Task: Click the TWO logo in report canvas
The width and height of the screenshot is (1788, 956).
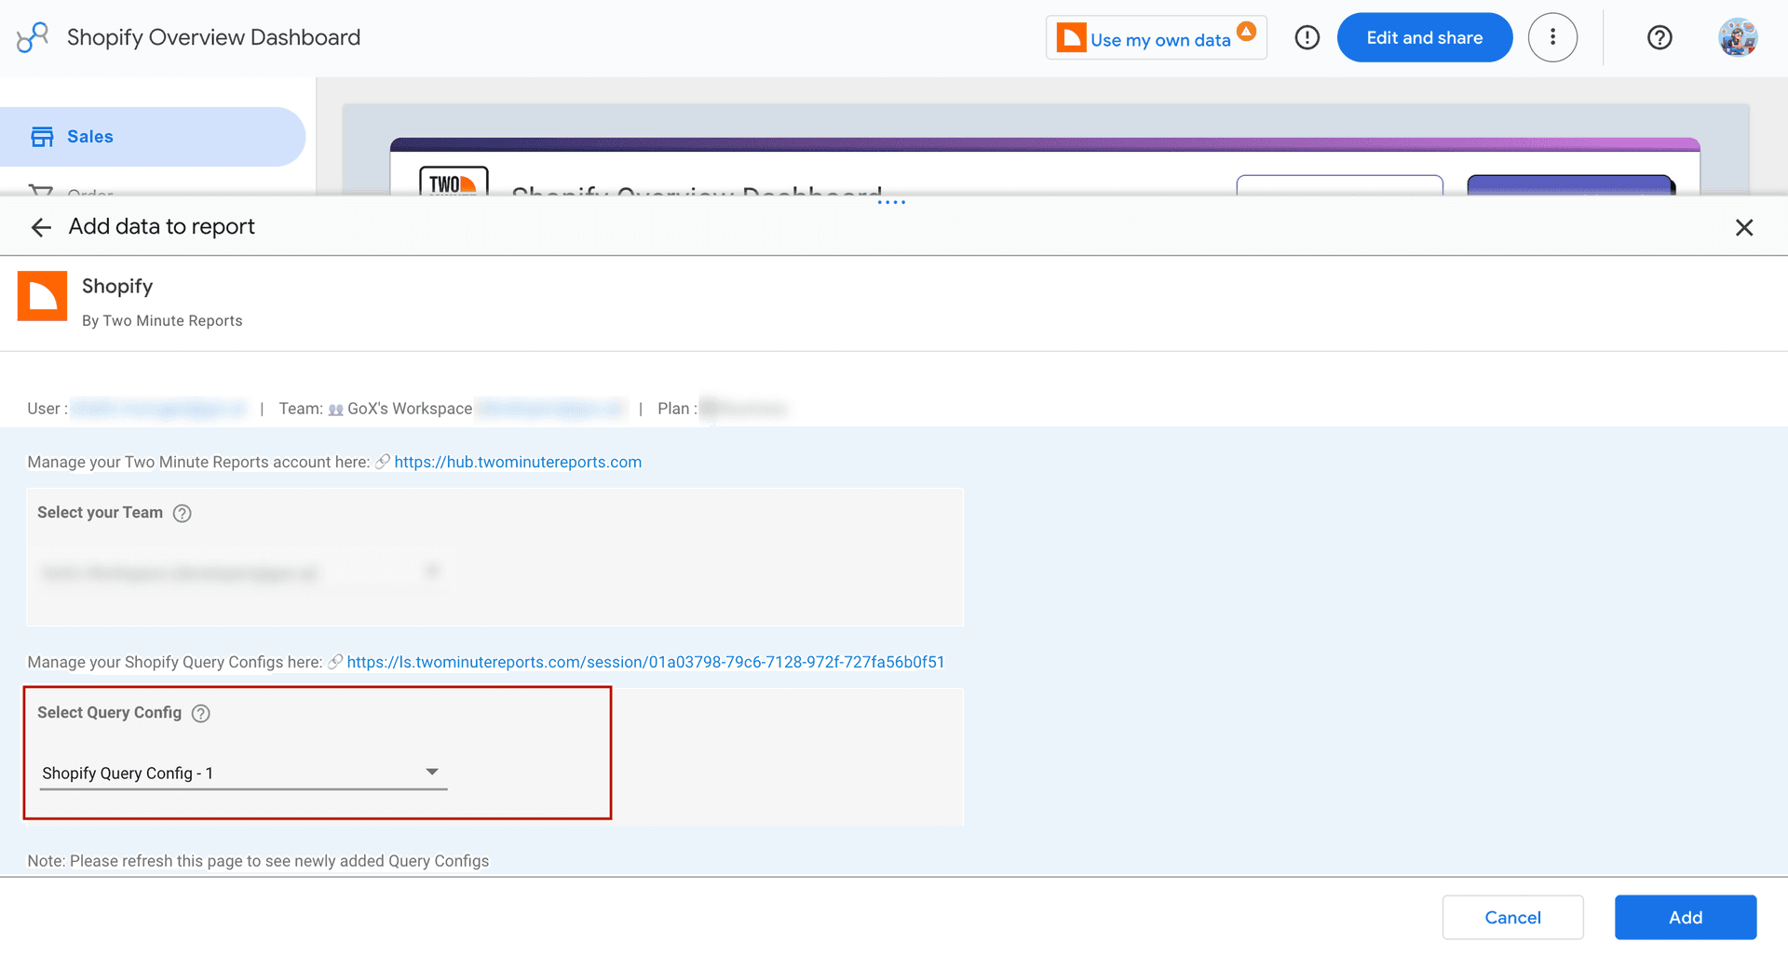Action: click(454, 181)
